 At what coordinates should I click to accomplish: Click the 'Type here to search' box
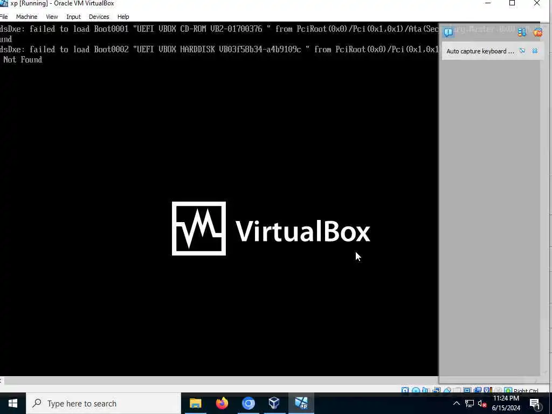coord(103,403)
